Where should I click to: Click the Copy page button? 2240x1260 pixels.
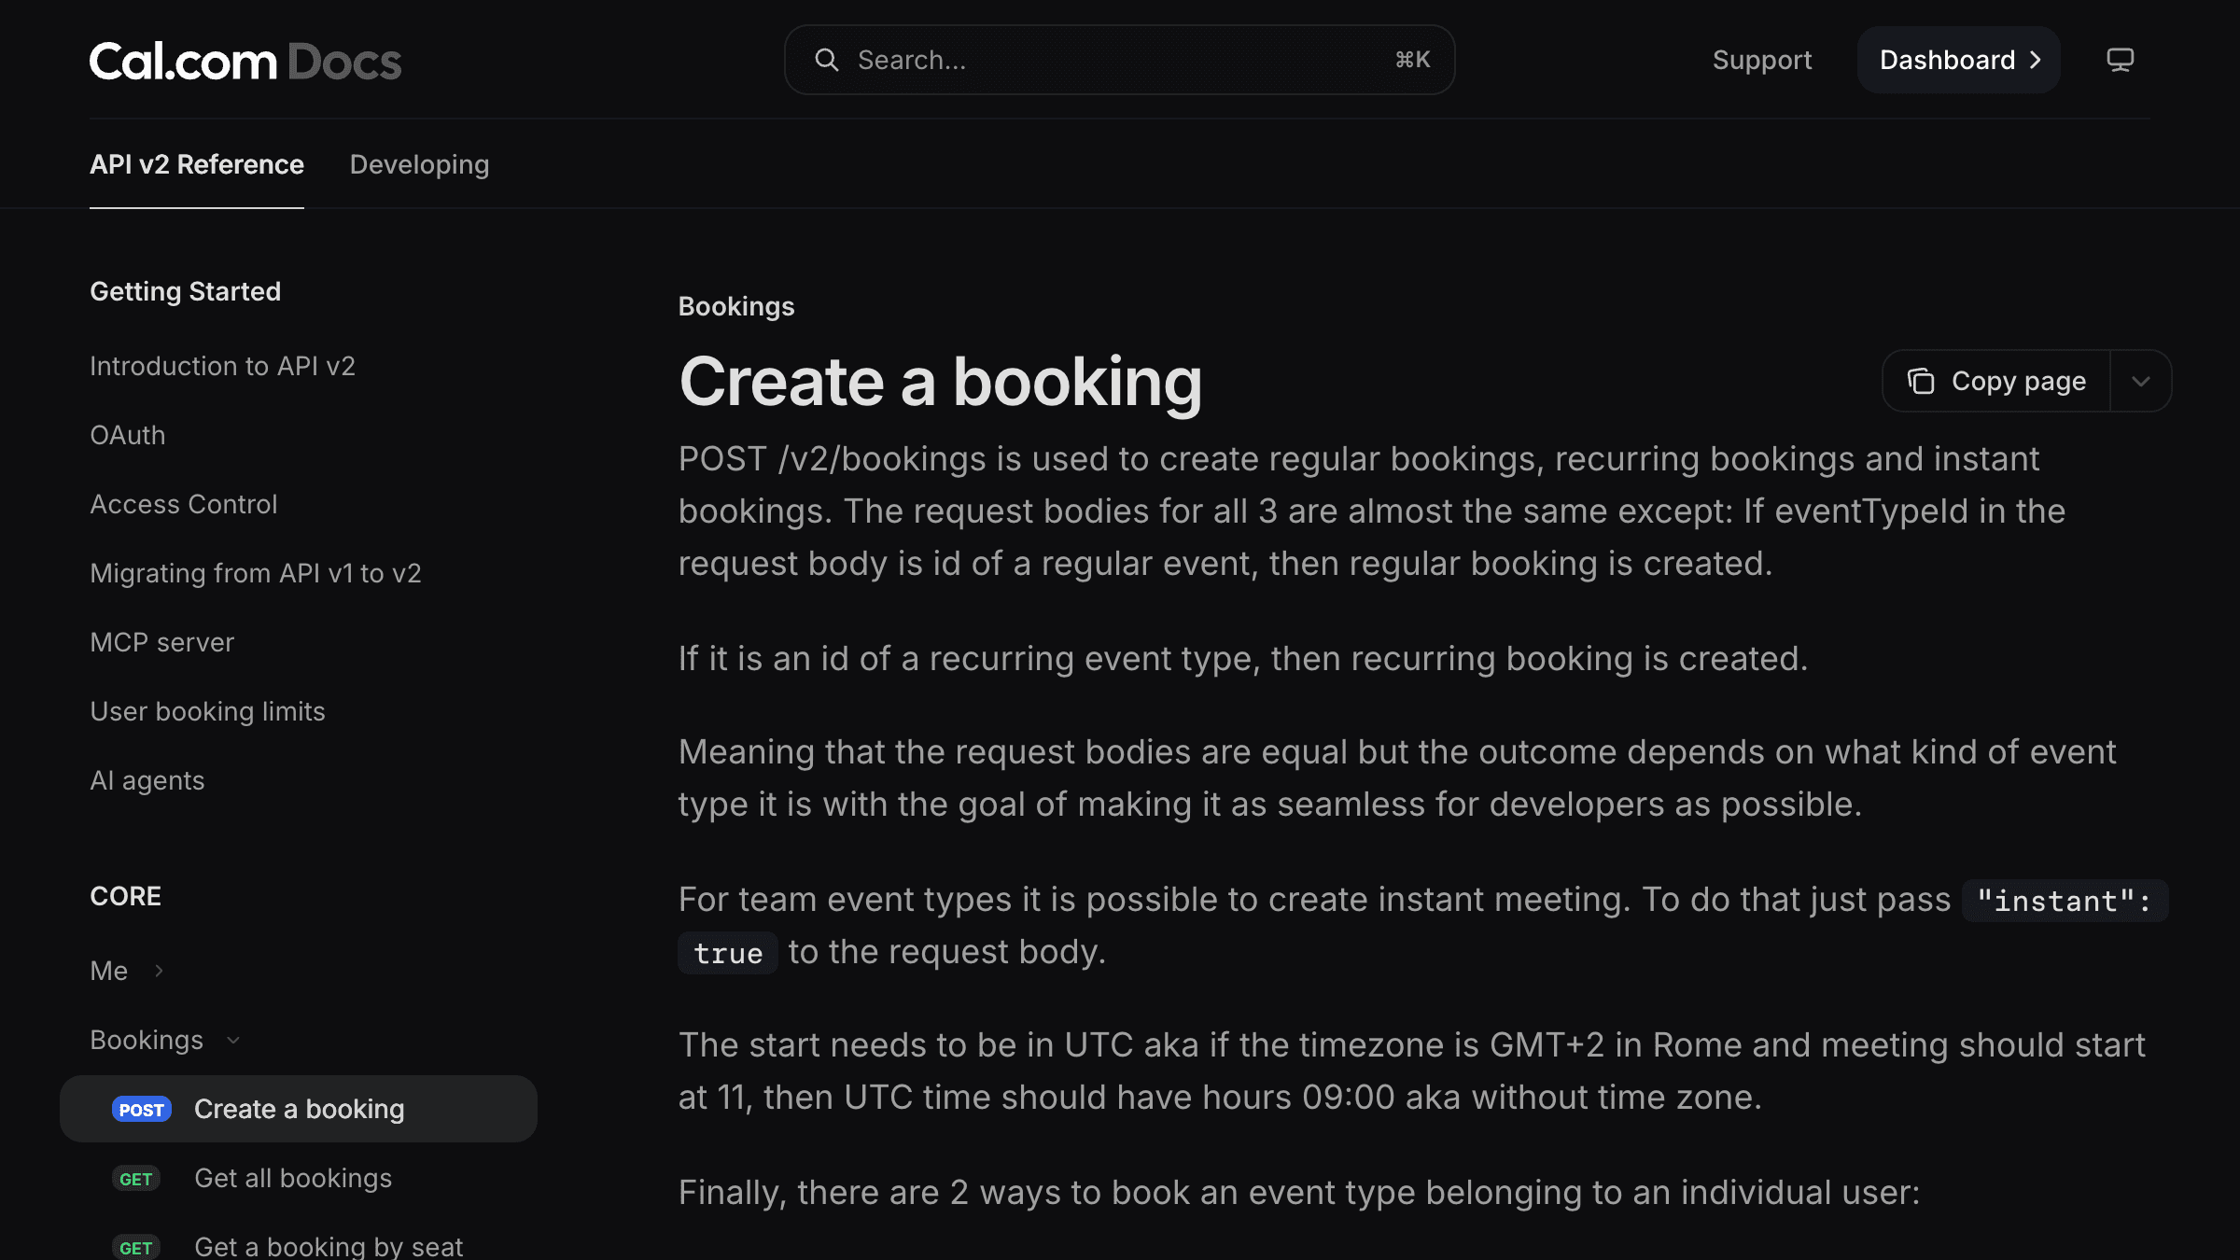pos(1996,381)
